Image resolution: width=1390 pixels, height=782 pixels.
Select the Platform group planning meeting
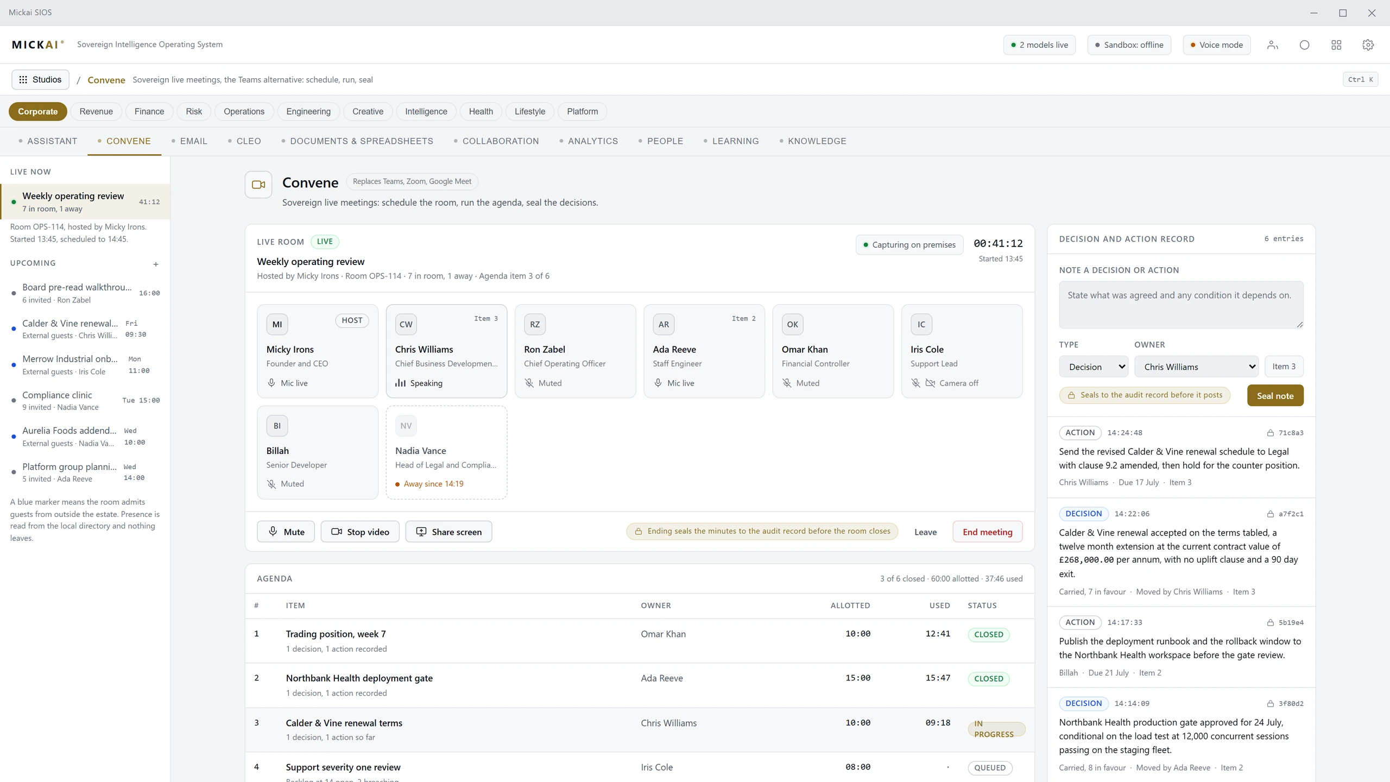[x=85, y=472]
